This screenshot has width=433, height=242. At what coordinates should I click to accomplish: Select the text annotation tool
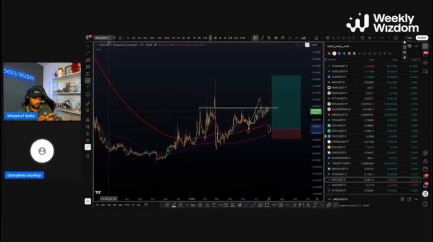pyautogui.click(x=88, y=88)
